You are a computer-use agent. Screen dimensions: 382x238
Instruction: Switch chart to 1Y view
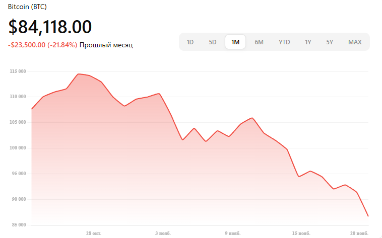[x=308, y=42]
